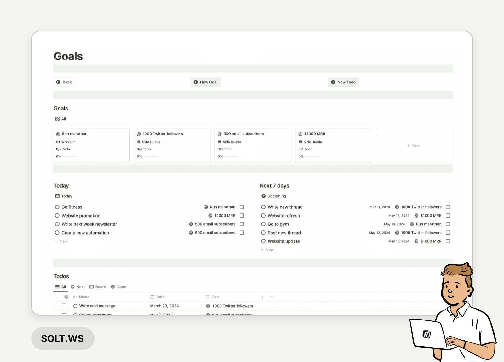
Task: Select the All gallery view under Goals
Action: pyautogui.click(x=60, y=119)
